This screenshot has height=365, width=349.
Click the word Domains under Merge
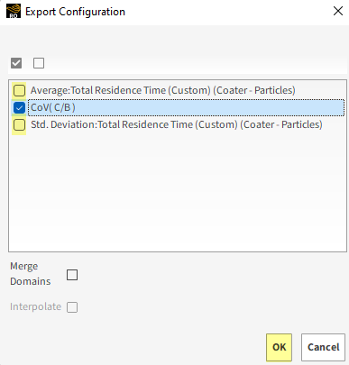(31, 281)
